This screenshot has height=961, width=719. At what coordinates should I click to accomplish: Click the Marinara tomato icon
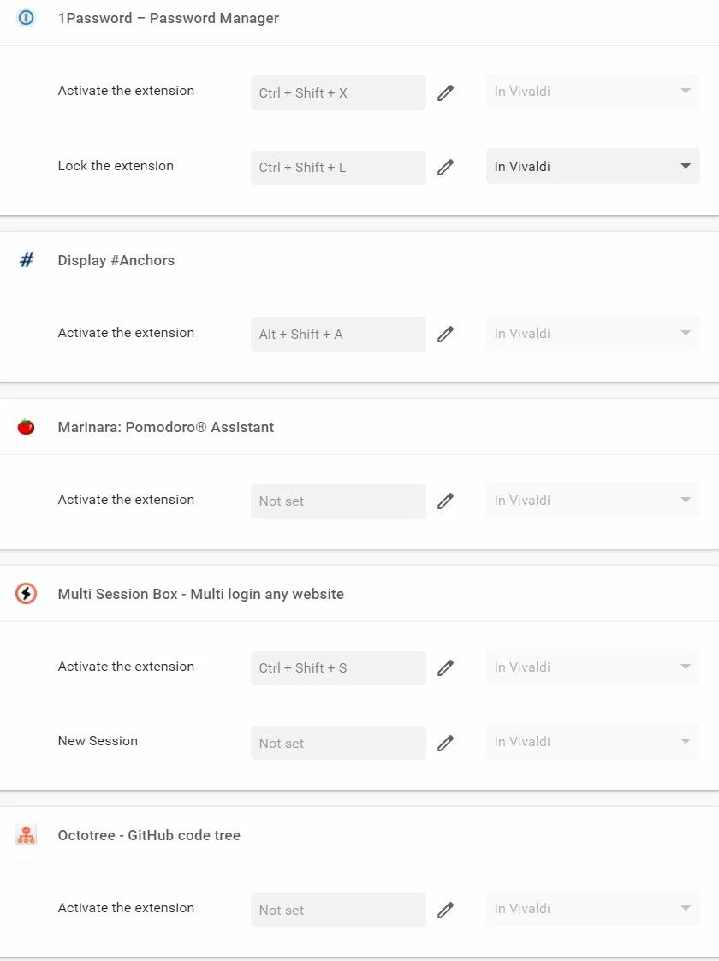point(26,426)
